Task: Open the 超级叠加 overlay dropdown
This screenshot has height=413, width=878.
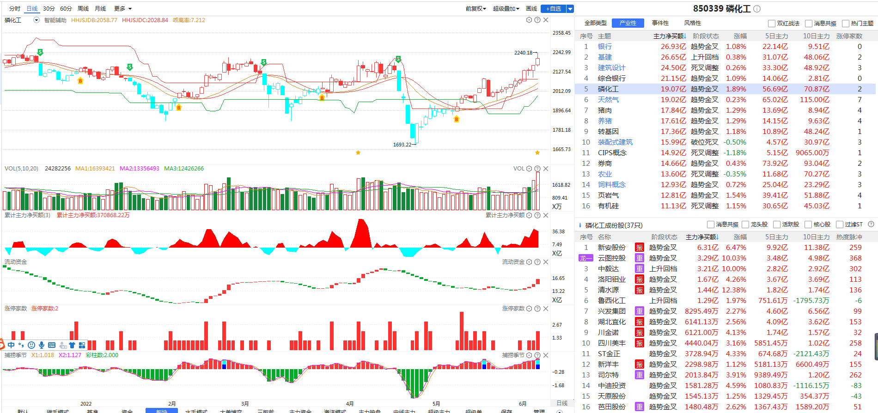Action: point(506,9)
